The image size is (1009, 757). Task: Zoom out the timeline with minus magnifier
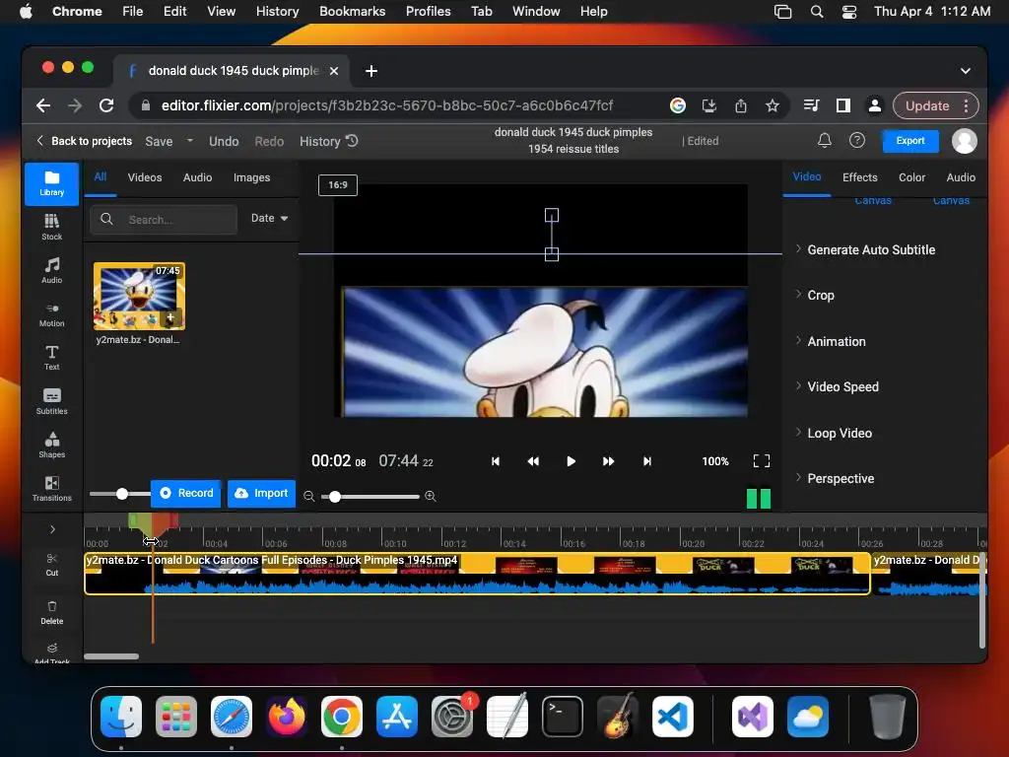coord(308,497)
